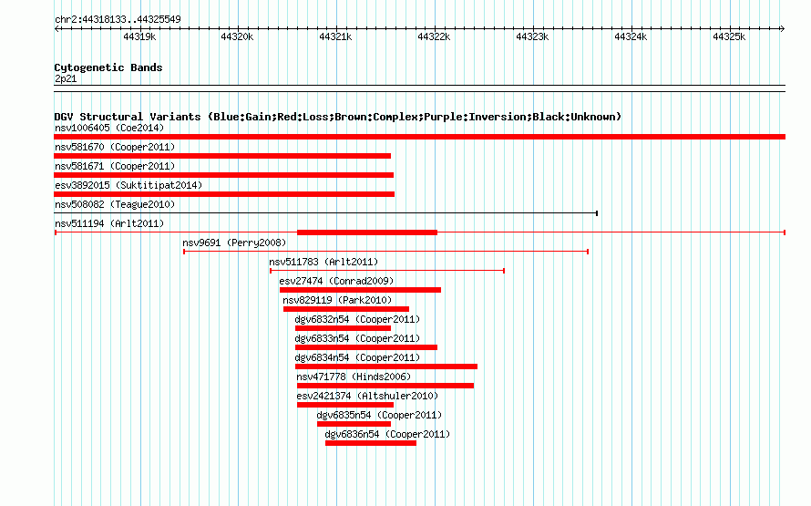The width and height of the screenshot is (811, 506).
Task: Click the Cytogenetic Bands track title
Action: (108, 67)
